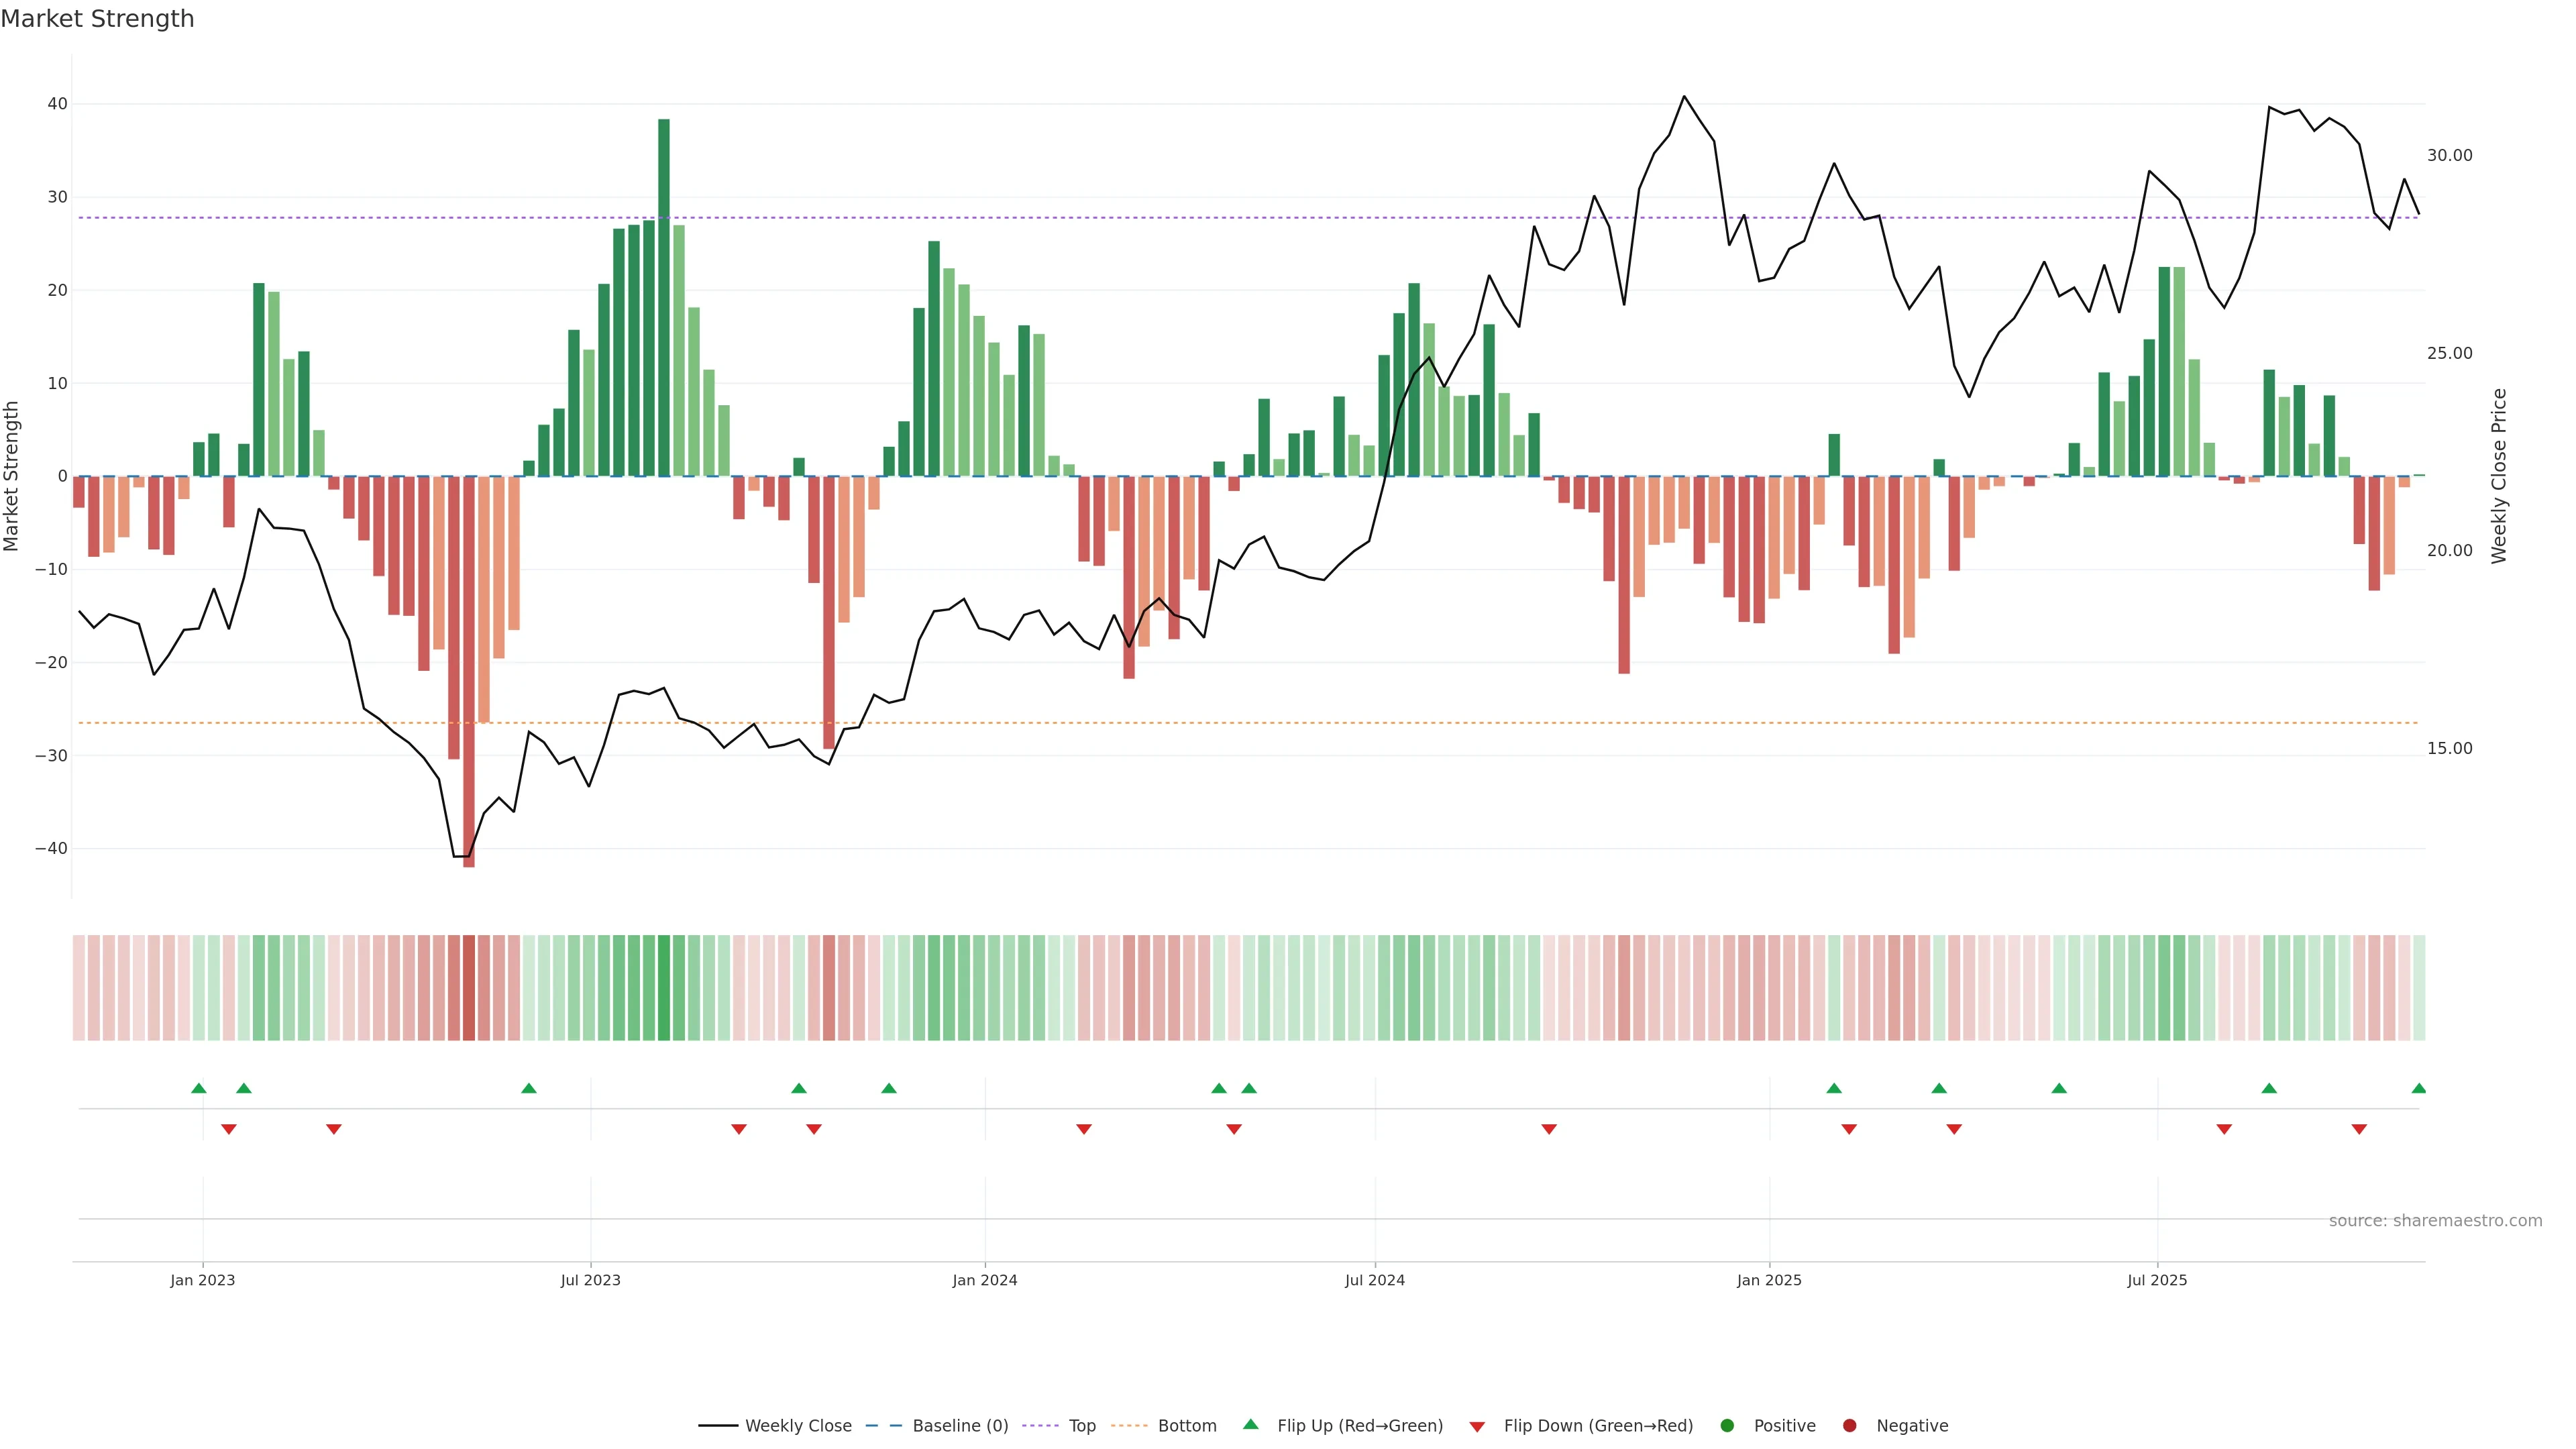Click the first red flip-down triangle marker
This screenshot has width=2576, height=1449.
point(229,1129)
